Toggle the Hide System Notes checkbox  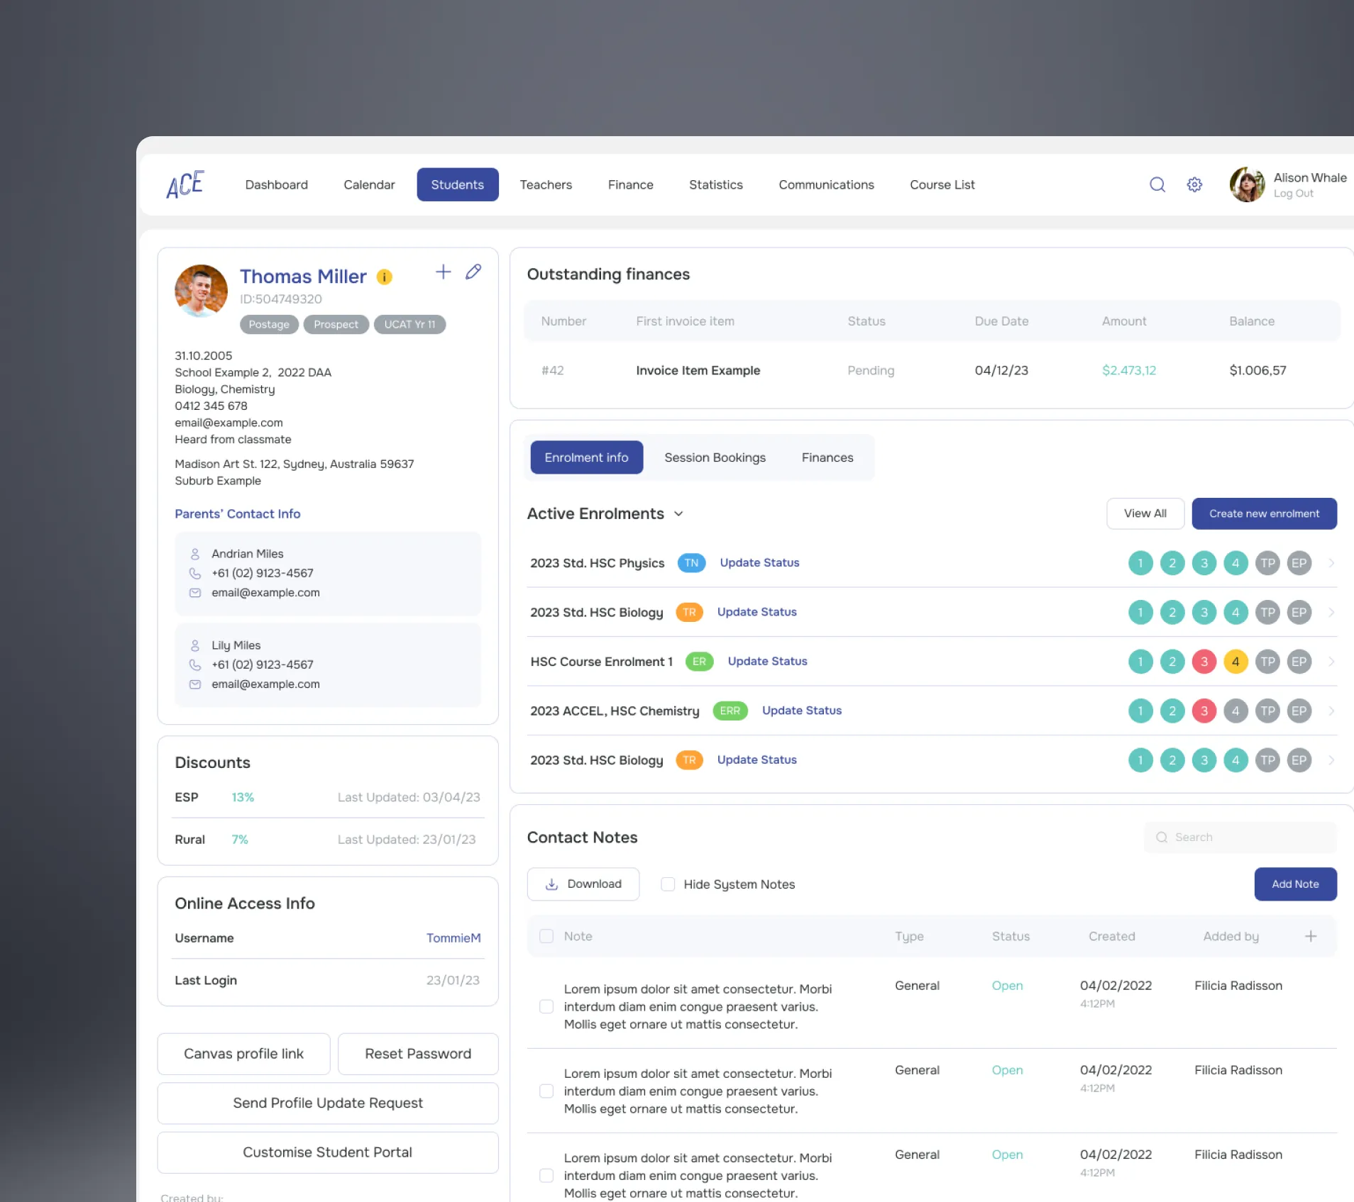667,884
